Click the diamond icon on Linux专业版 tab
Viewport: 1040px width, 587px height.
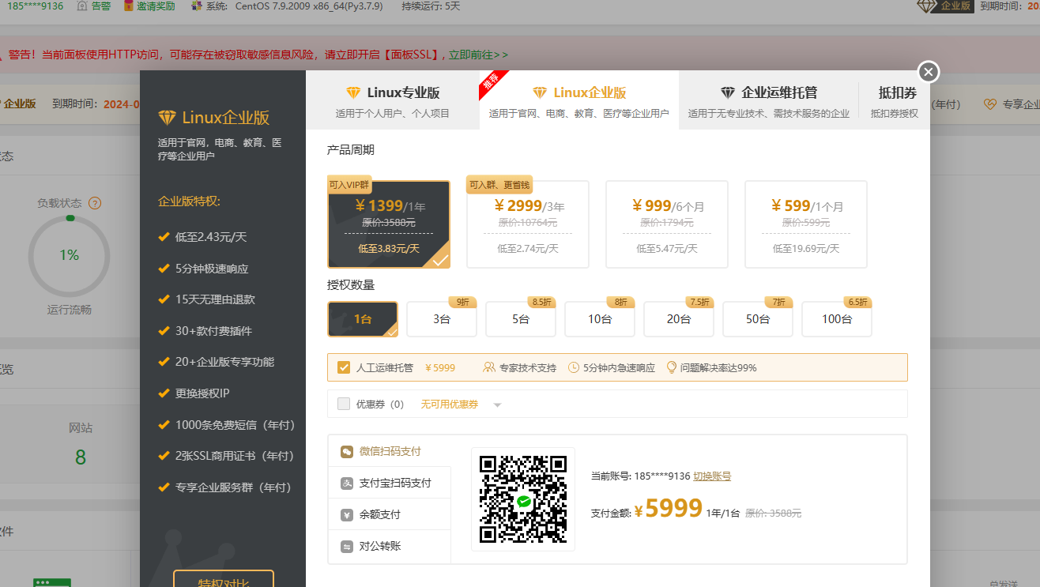click(x=353, y=92)
